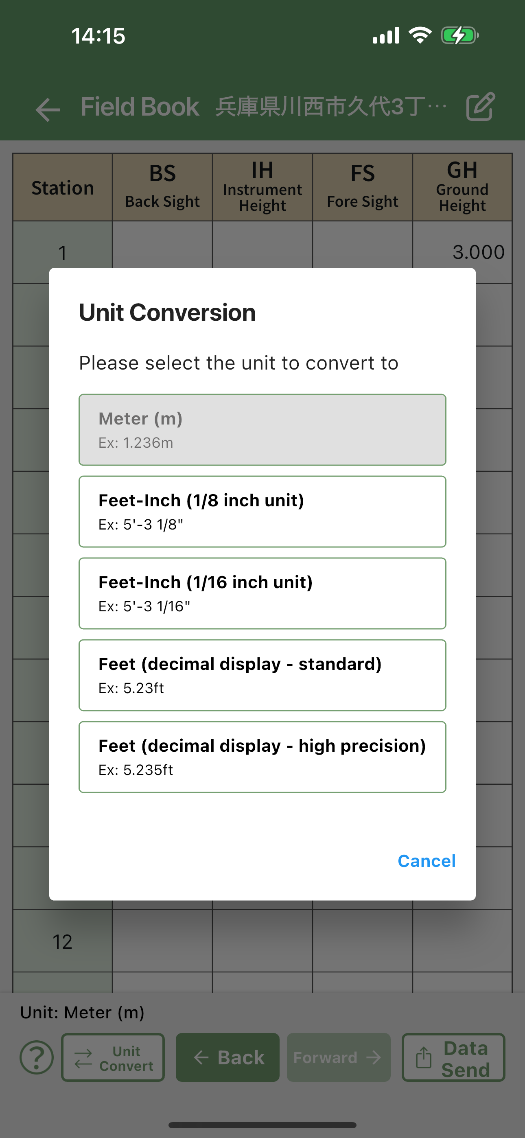
Task: Tap the Data Send share button
Action: tap(453, 1057)
